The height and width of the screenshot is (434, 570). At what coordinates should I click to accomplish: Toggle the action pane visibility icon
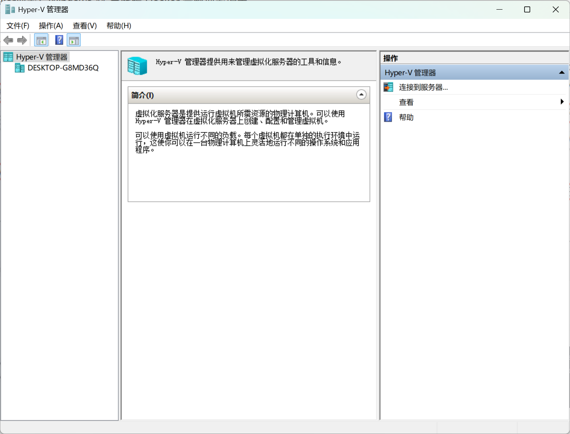point(74,40)
